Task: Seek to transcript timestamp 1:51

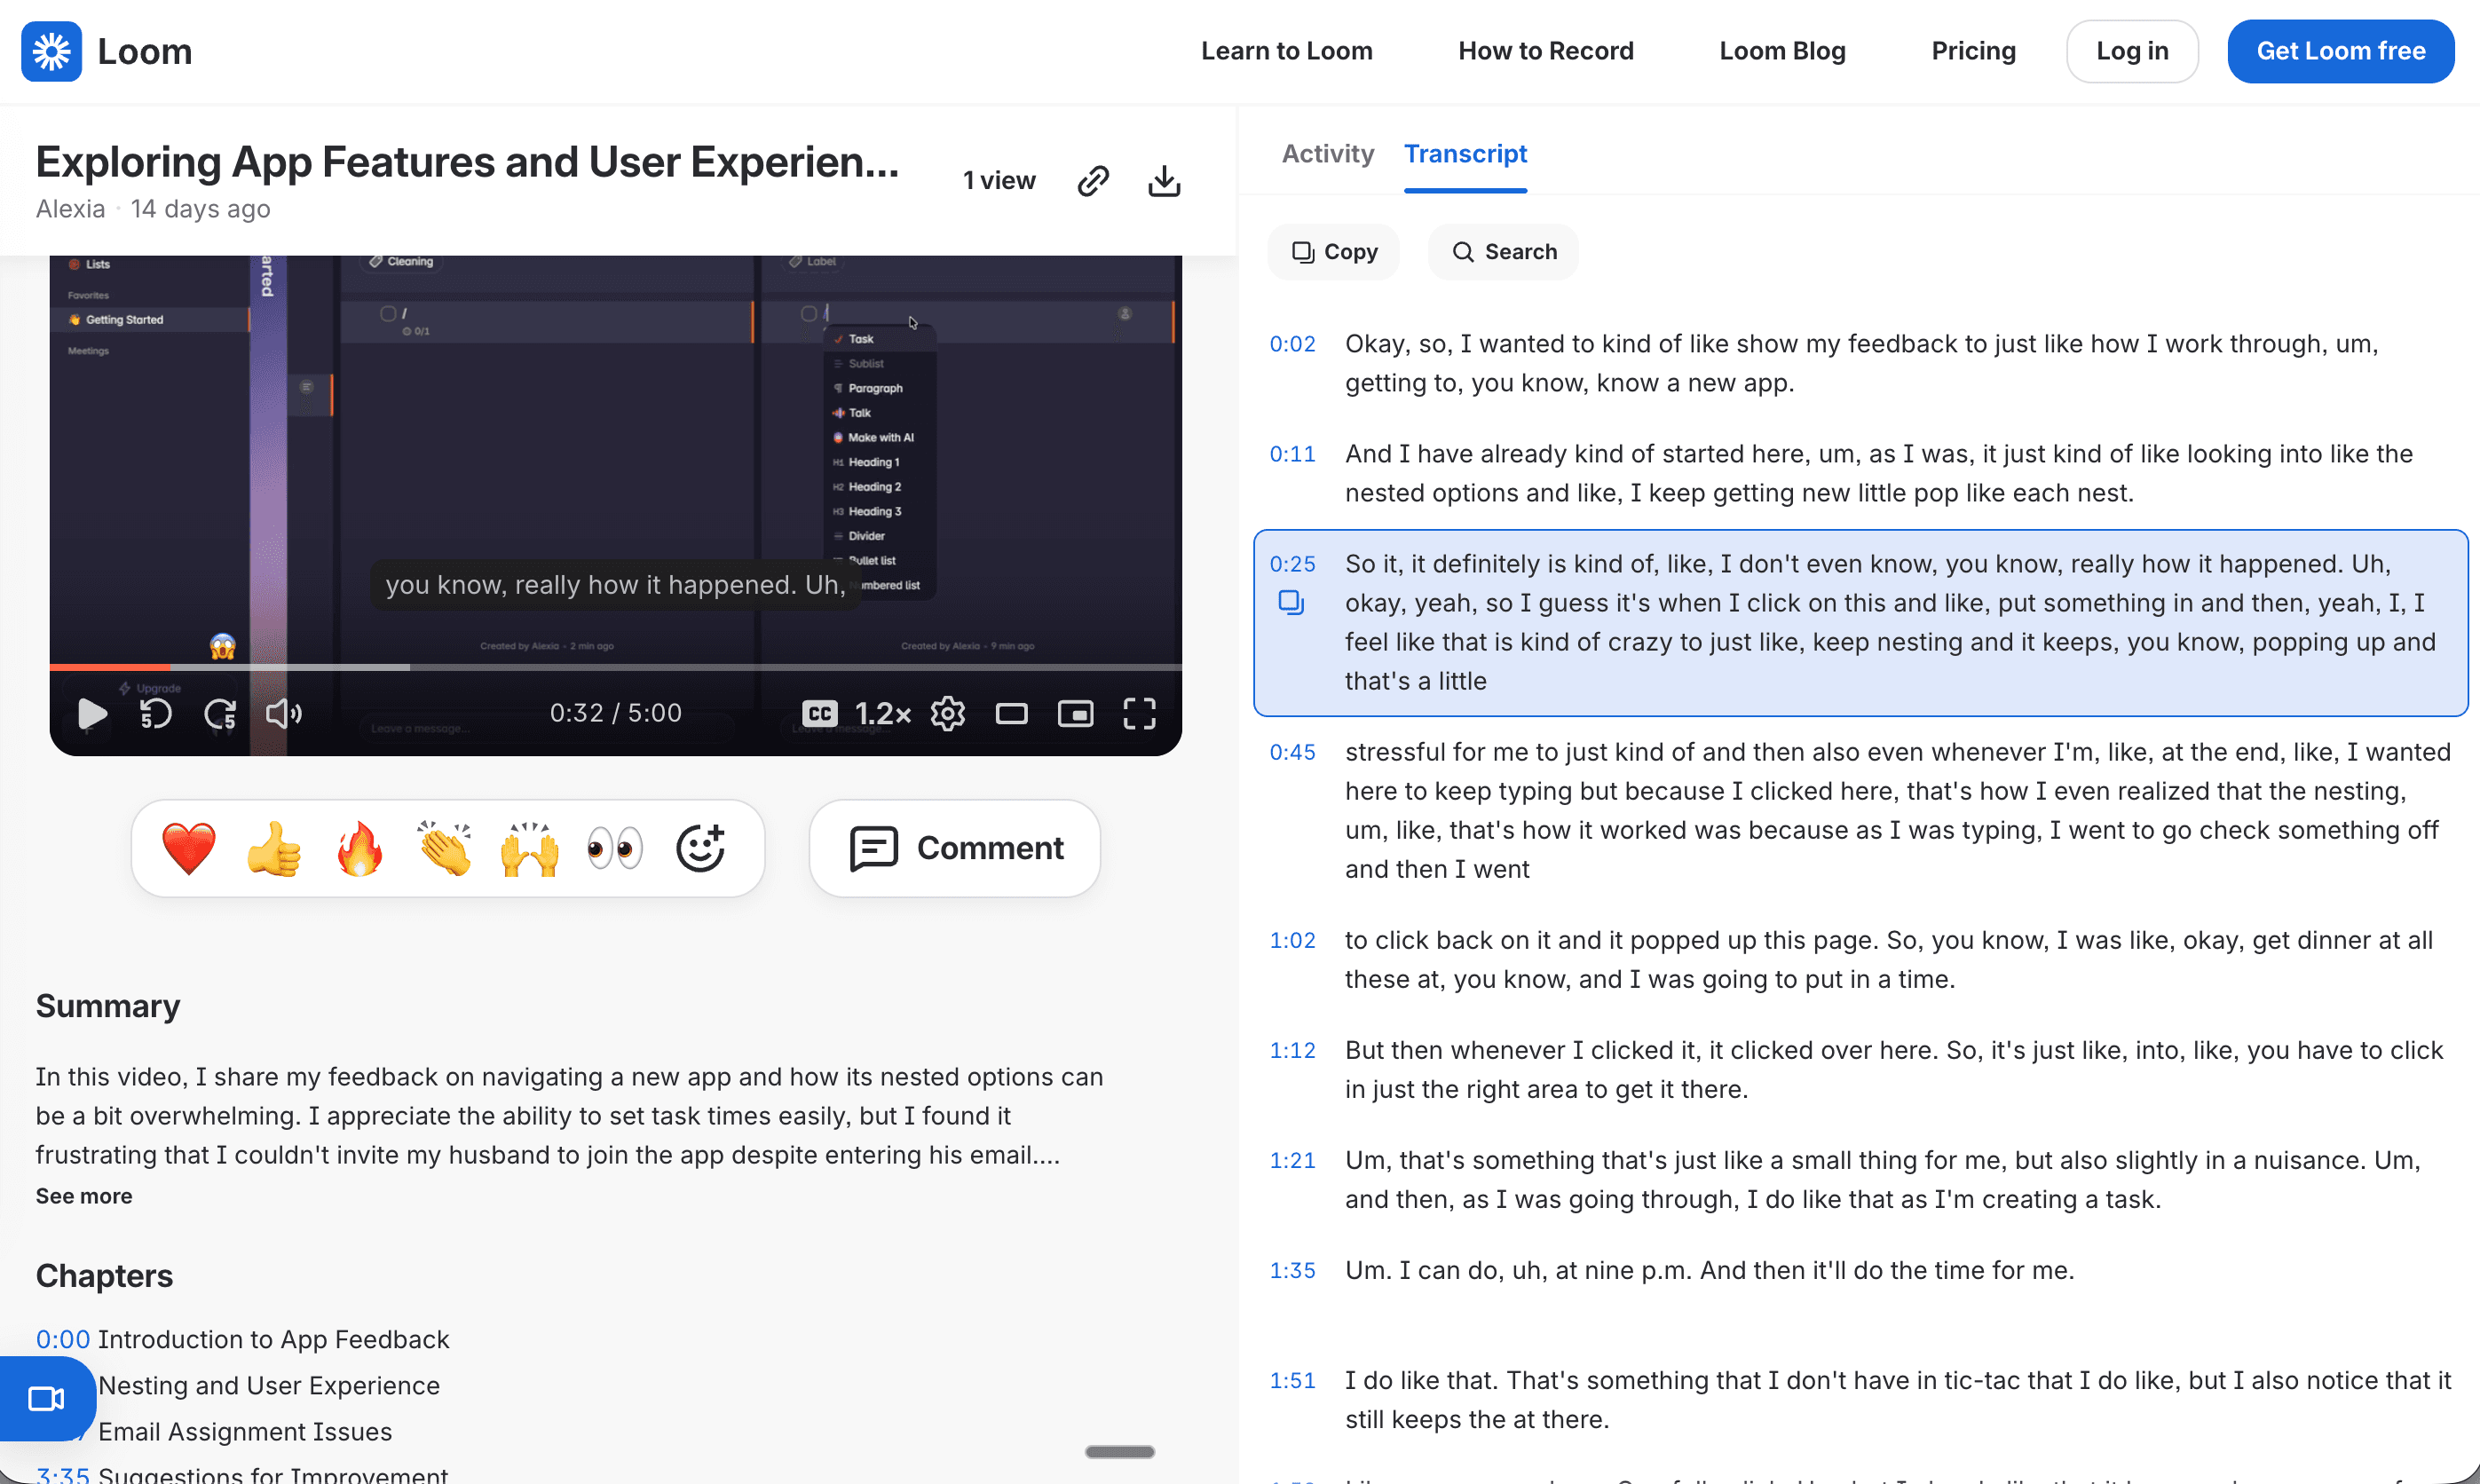Action: click(1292, 1380)
